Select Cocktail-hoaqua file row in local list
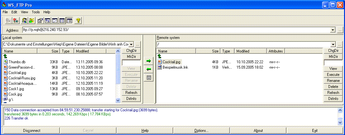 [x=59, y=83]
